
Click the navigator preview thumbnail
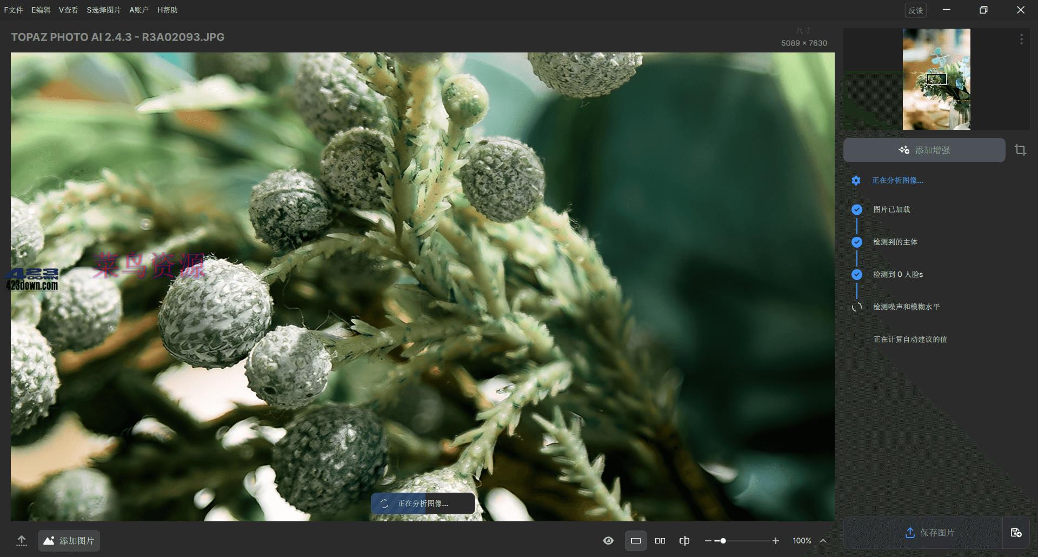tap(936, 79)
